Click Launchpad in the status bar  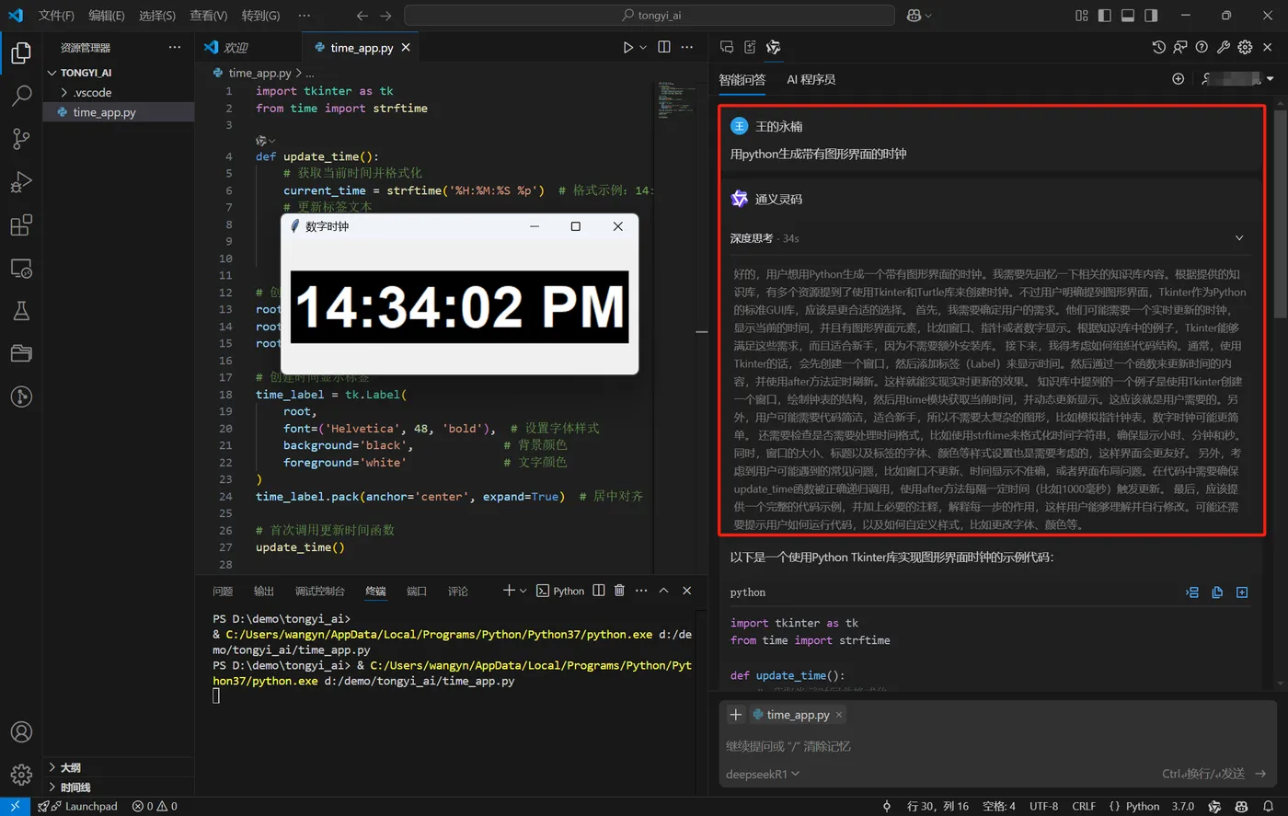[x=79, y=806]
